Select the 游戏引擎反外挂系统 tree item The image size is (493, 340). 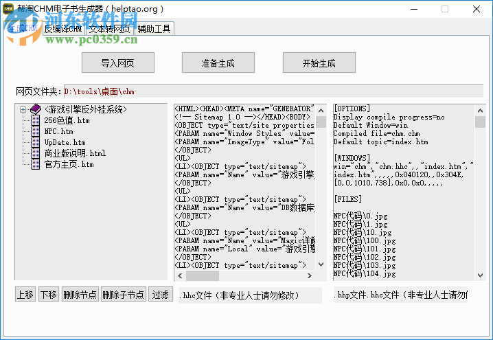pyautogui.click(x=86, y=109)
